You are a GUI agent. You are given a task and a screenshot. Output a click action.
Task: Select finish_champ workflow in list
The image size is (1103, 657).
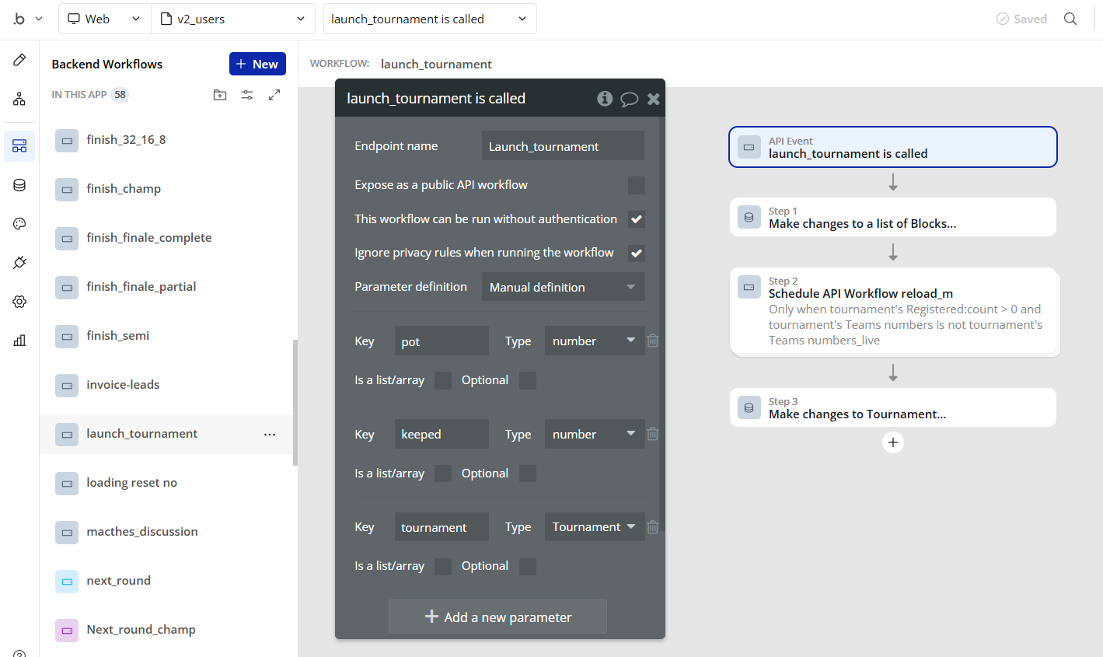[x=124, y=189]
